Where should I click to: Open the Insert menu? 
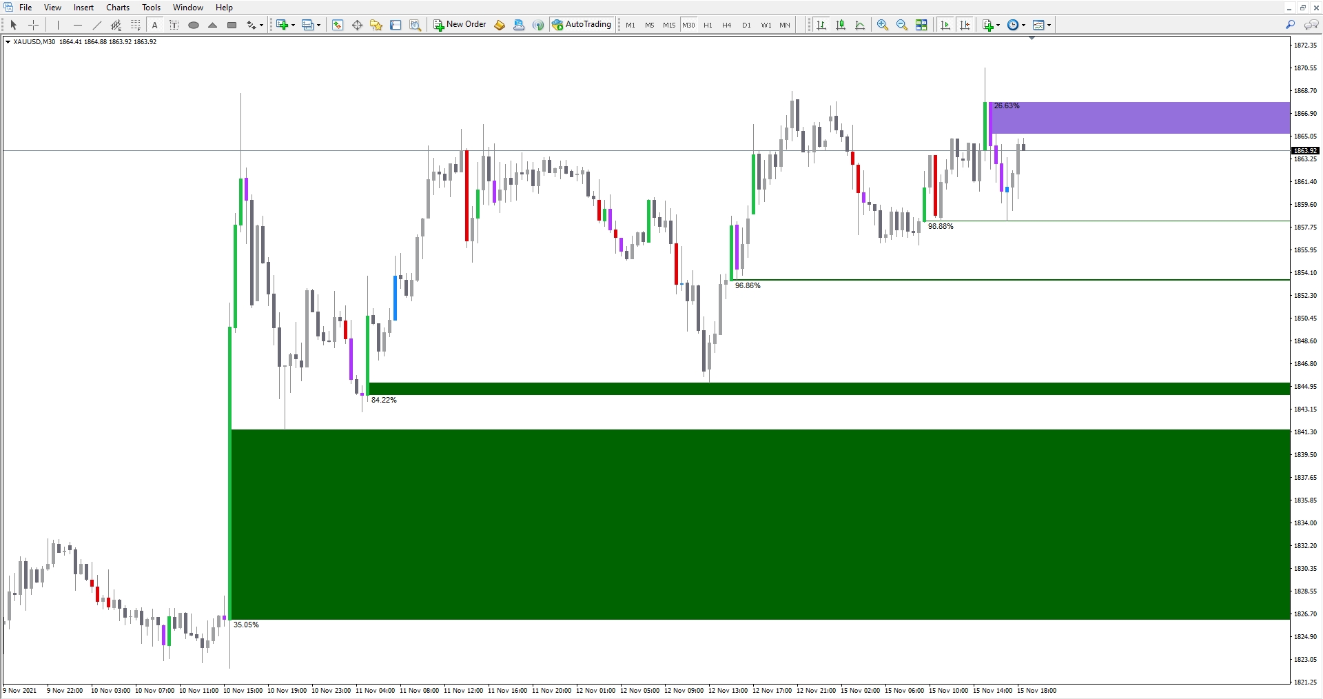83,8
